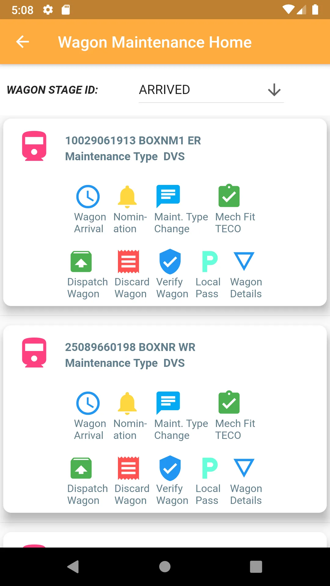This screenshot has width=330, height=586.
Task: Tap settings gear in status bar
Action: pyautogui.click(x=48, y=10)
